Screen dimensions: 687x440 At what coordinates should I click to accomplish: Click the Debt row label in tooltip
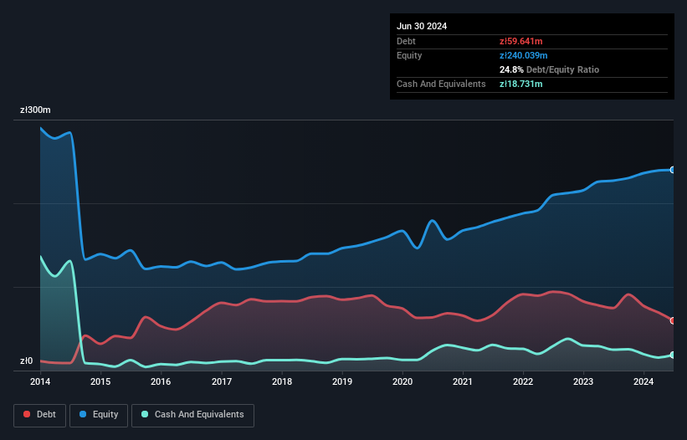pos(406,41)
